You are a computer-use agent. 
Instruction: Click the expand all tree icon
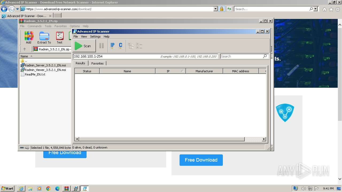(x=131, y=46)
